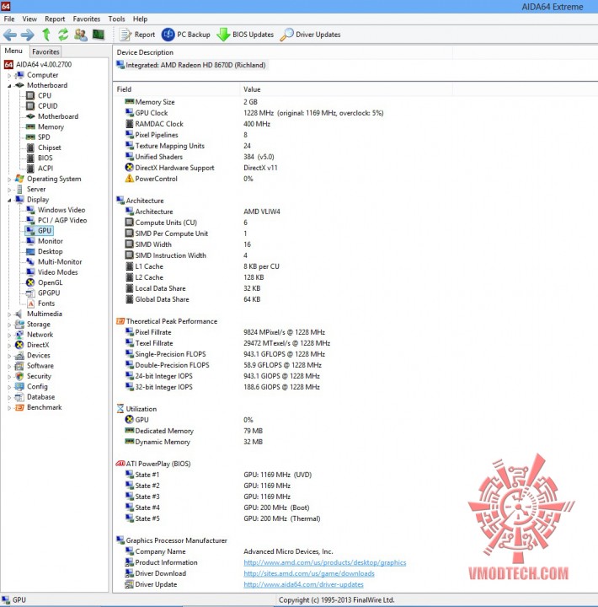Image resolution: width=598 pixels, height=607 pixels.
Task: Select the ACPI tree item
Action: 40,169
